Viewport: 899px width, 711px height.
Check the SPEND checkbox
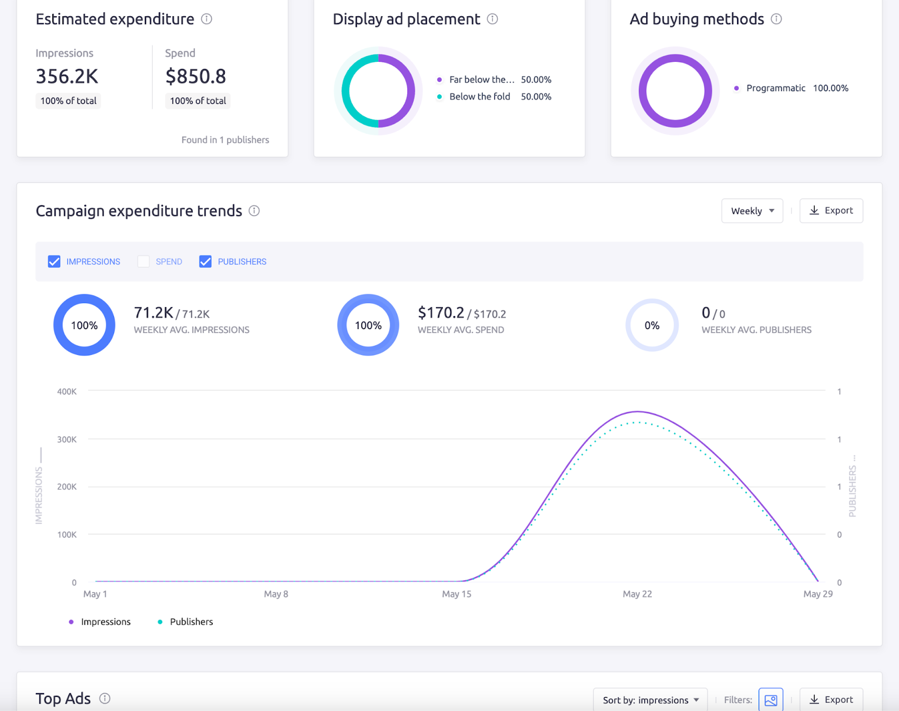tap(143, 262)
